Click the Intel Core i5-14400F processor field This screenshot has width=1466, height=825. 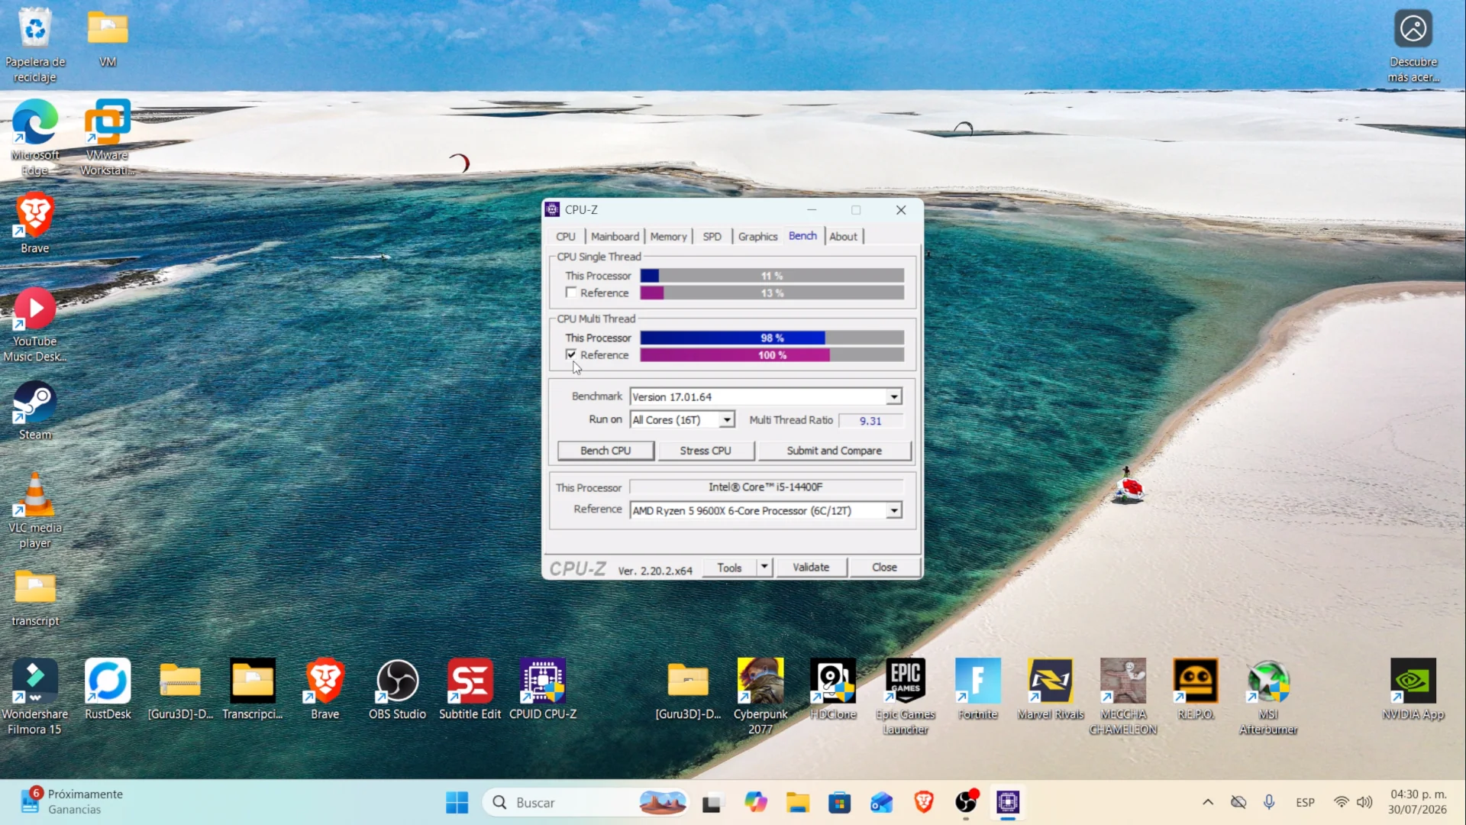click(766, 487)
